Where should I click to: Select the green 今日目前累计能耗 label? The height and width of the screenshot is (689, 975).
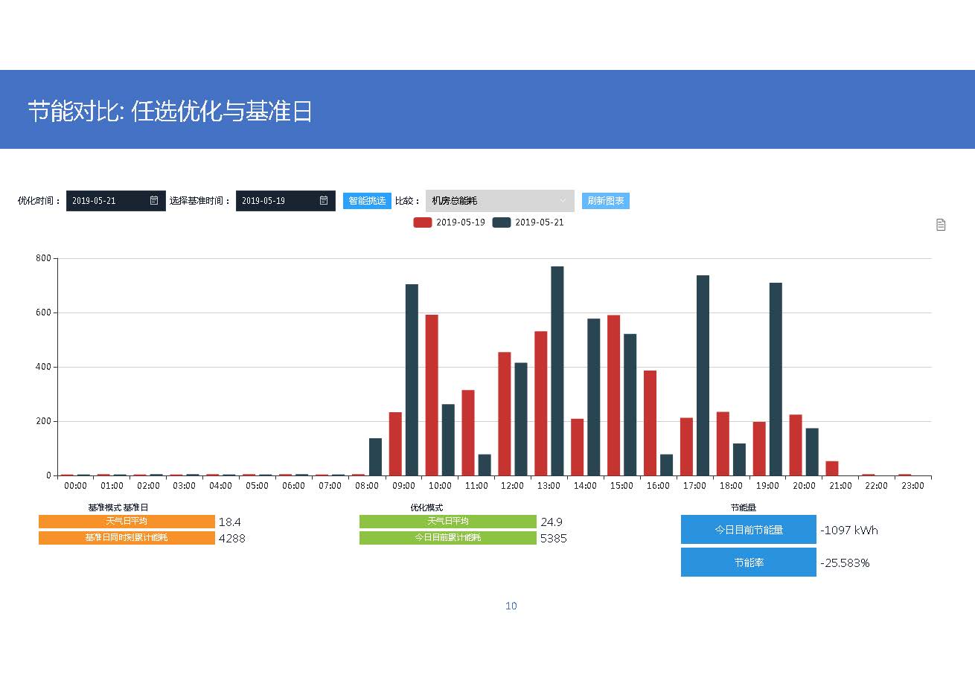(447, 538)
